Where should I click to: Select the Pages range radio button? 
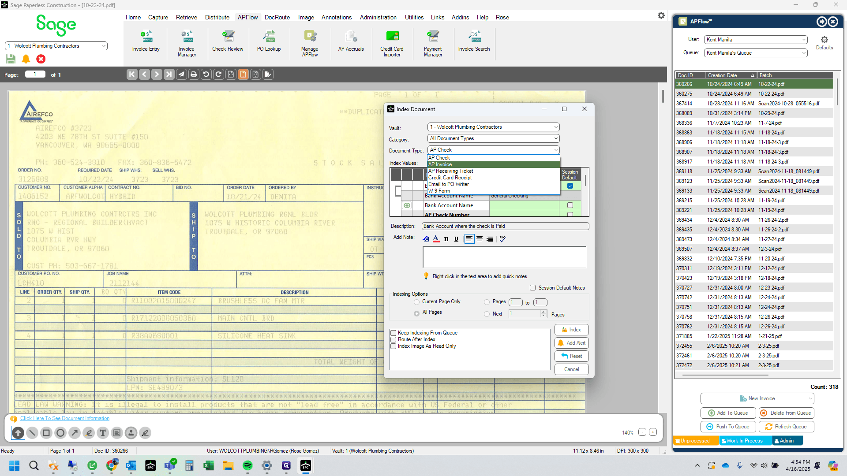pos(487,302)
